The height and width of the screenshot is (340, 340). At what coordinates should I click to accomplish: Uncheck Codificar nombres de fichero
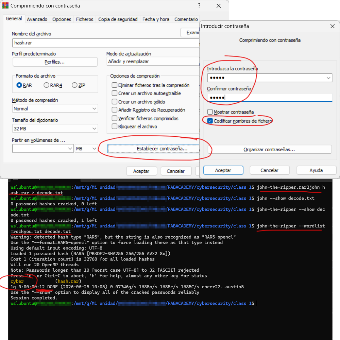[210, 121]
